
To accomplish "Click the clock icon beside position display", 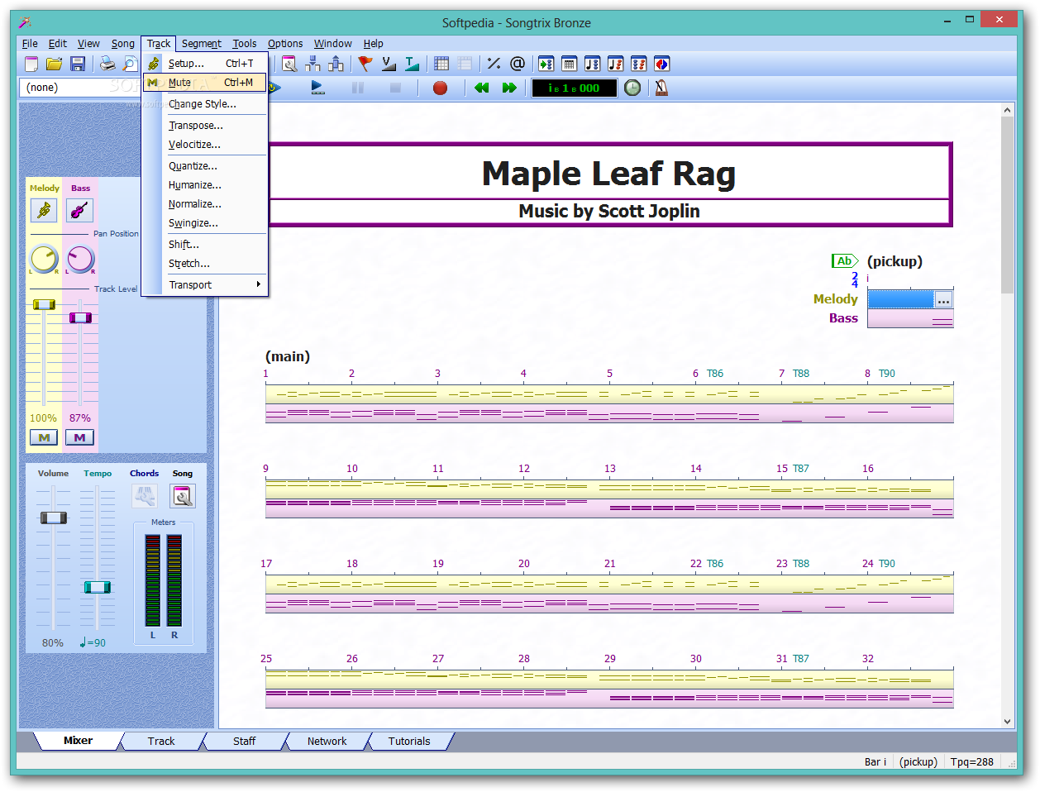I will (632, 88).
